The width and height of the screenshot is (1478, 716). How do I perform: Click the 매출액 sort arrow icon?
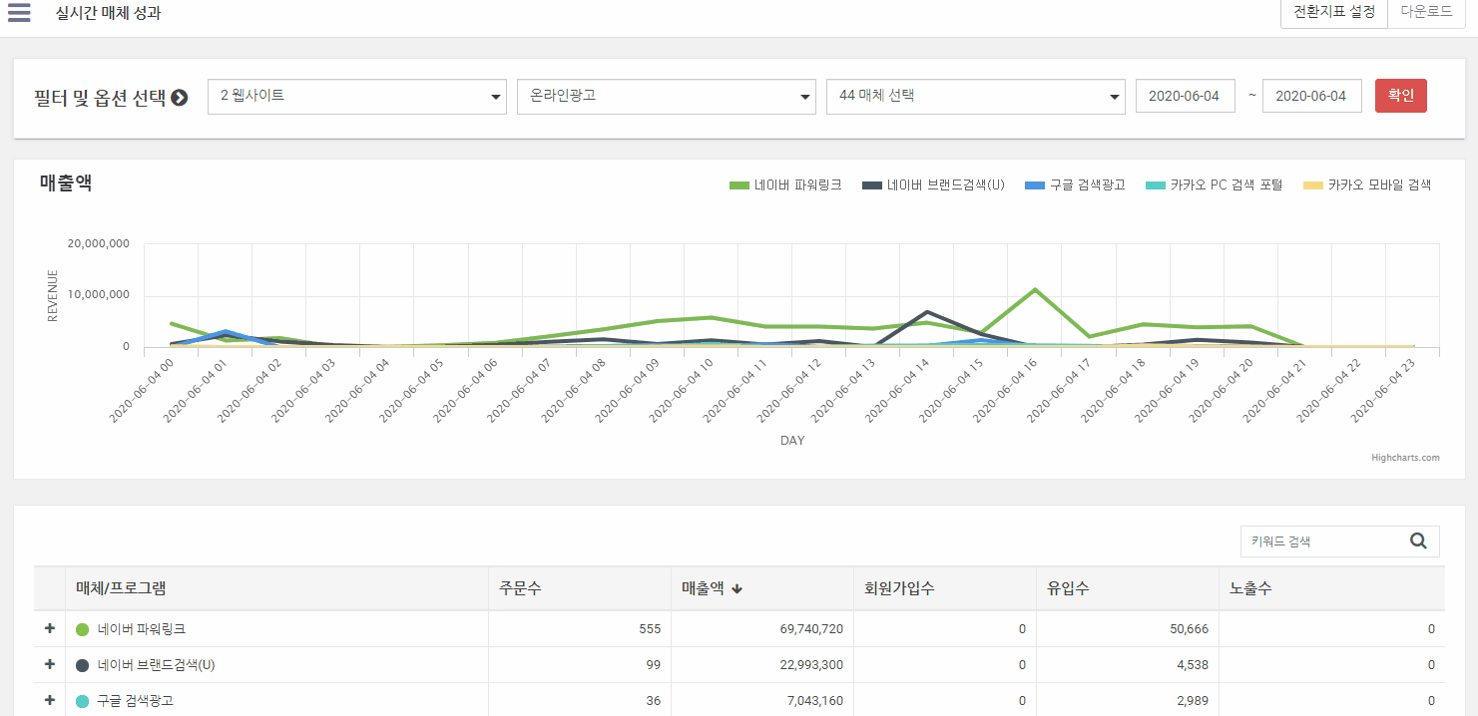738,589
